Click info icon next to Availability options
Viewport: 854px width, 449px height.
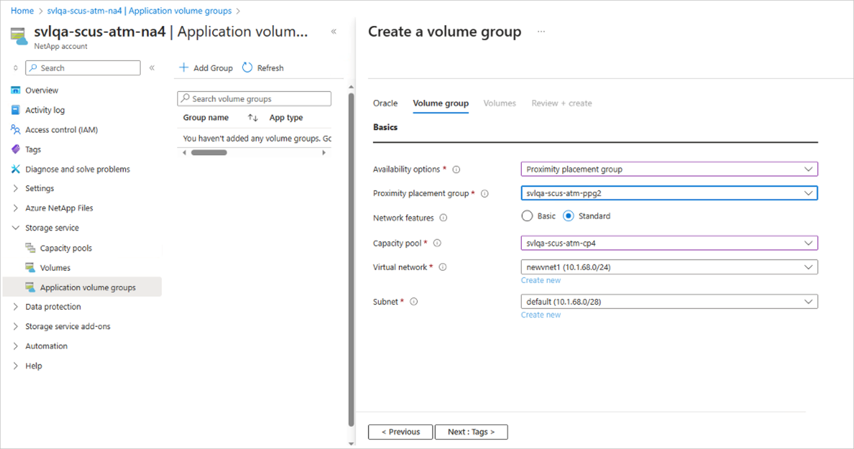pyautogui.click(x=456, y=169)
